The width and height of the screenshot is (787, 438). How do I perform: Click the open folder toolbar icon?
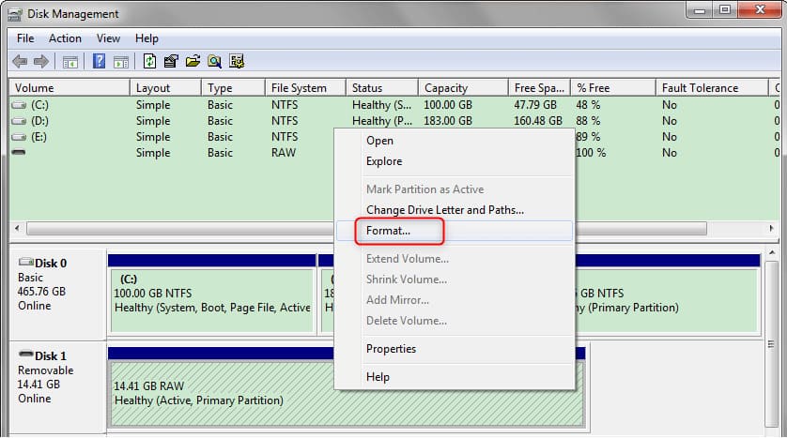pyautogui.click(x=193, y=62)
